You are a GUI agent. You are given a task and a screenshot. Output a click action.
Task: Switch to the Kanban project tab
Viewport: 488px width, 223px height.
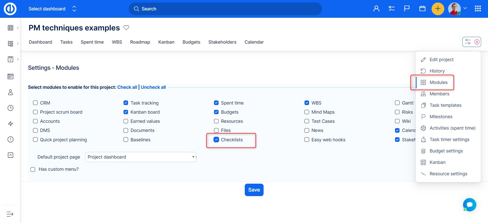coord(166,42)
